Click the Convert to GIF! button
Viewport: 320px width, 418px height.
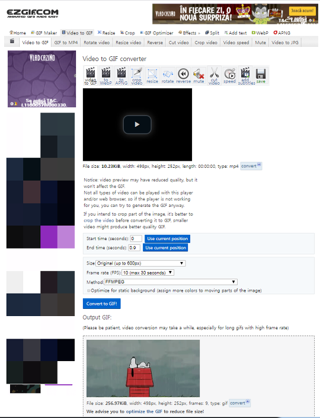pyautogui.click(x=101, y=304)
